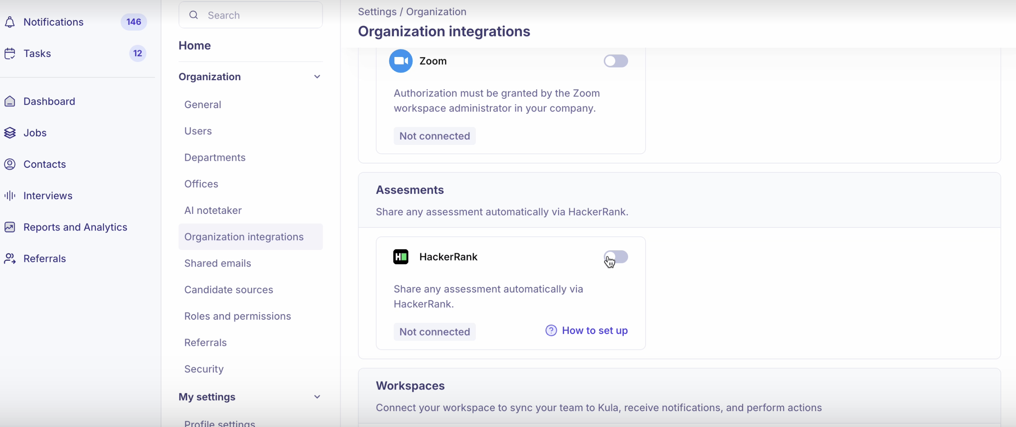Click the Referrals people icon in sidebar
The width and height of the screenshot is (1016, 427).
10,259
